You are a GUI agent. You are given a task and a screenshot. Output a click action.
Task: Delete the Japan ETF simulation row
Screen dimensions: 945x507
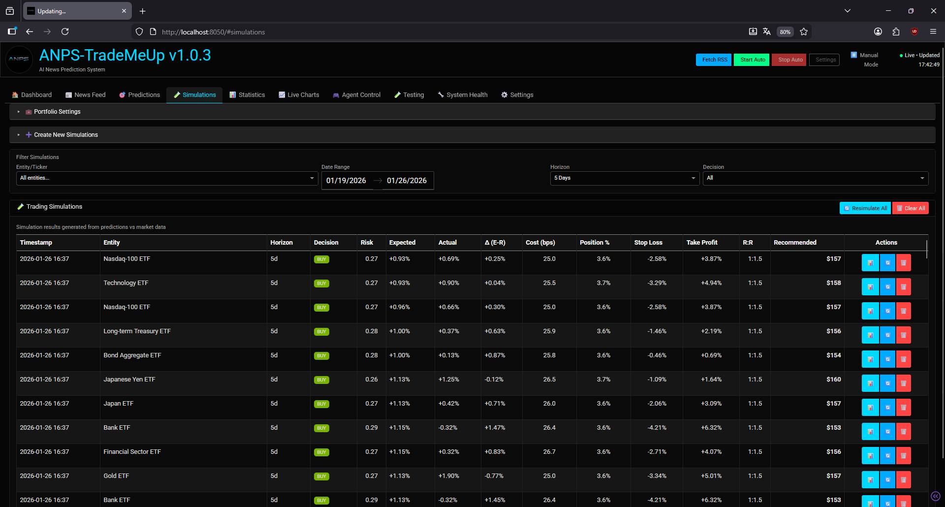pyautogui.click(x=904, y=408)
